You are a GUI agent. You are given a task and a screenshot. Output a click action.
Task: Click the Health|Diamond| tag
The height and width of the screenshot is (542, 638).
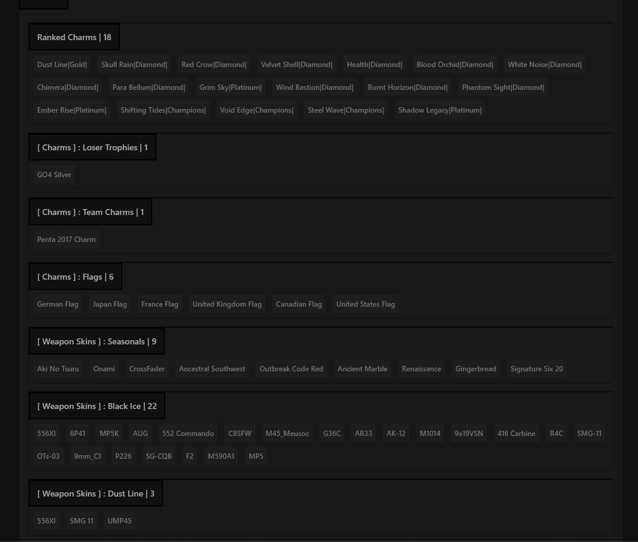[374, 65]
